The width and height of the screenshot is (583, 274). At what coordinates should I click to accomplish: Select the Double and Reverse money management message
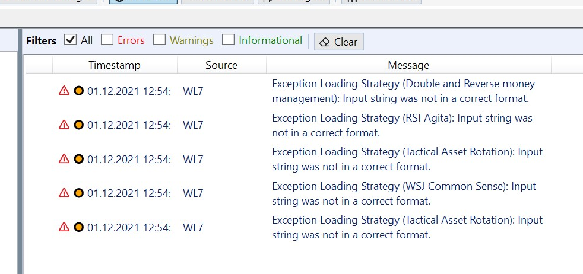pyautogui.click(x=403, y=91)
